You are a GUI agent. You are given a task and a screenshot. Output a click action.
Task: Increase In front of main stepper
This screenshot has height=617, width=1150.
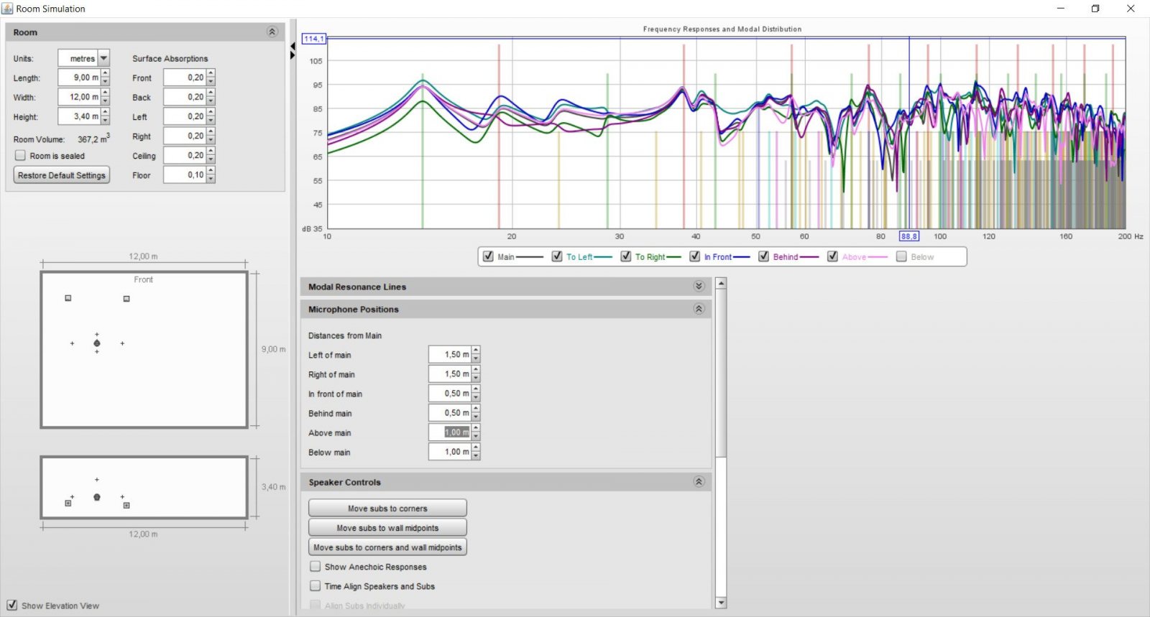tap(476, 389)
